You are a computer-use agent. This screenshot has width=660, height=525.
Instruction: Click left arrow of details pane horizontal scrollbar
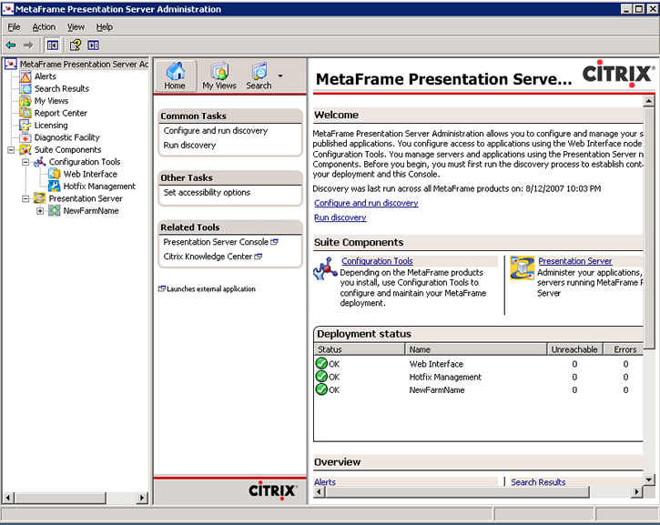tap(319, 491)
